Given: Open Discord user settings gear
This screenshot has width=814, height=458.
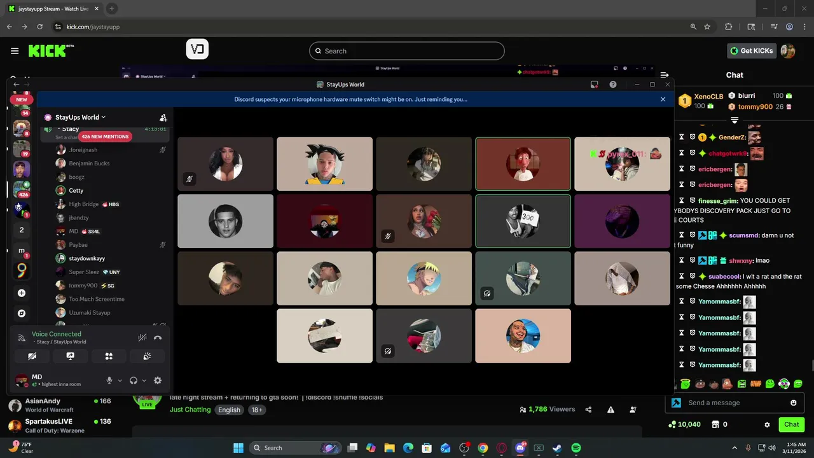Looking at the screenshot, I should [x=158, y=380].
